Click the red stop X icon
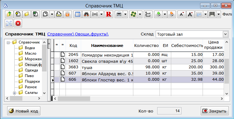The width and height of the screenshot is (234, 119). [18, 23]
